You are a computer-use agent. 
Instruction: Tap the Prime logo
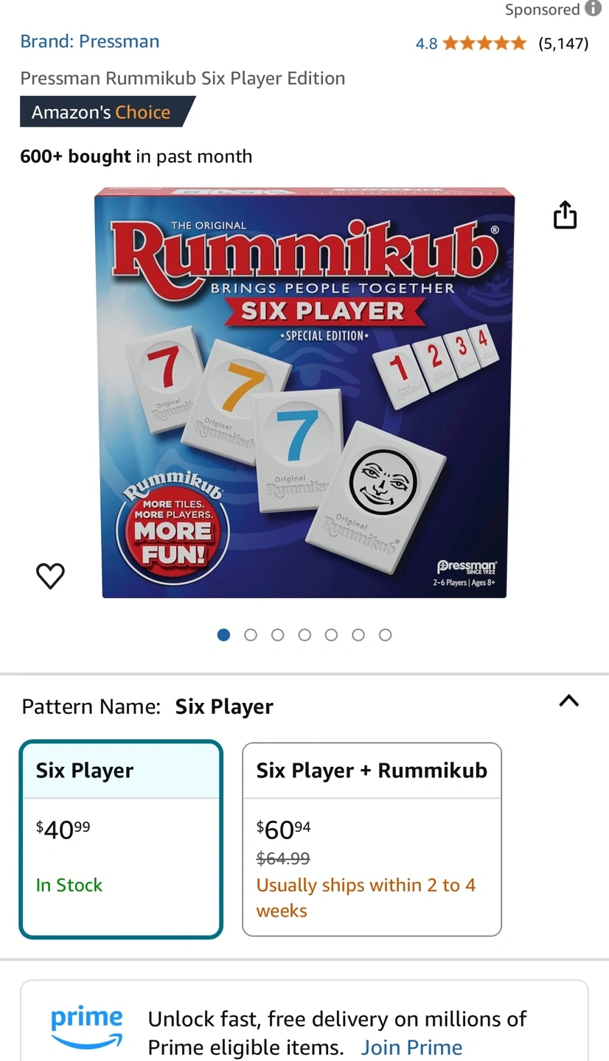click(x=87, y=1027)
